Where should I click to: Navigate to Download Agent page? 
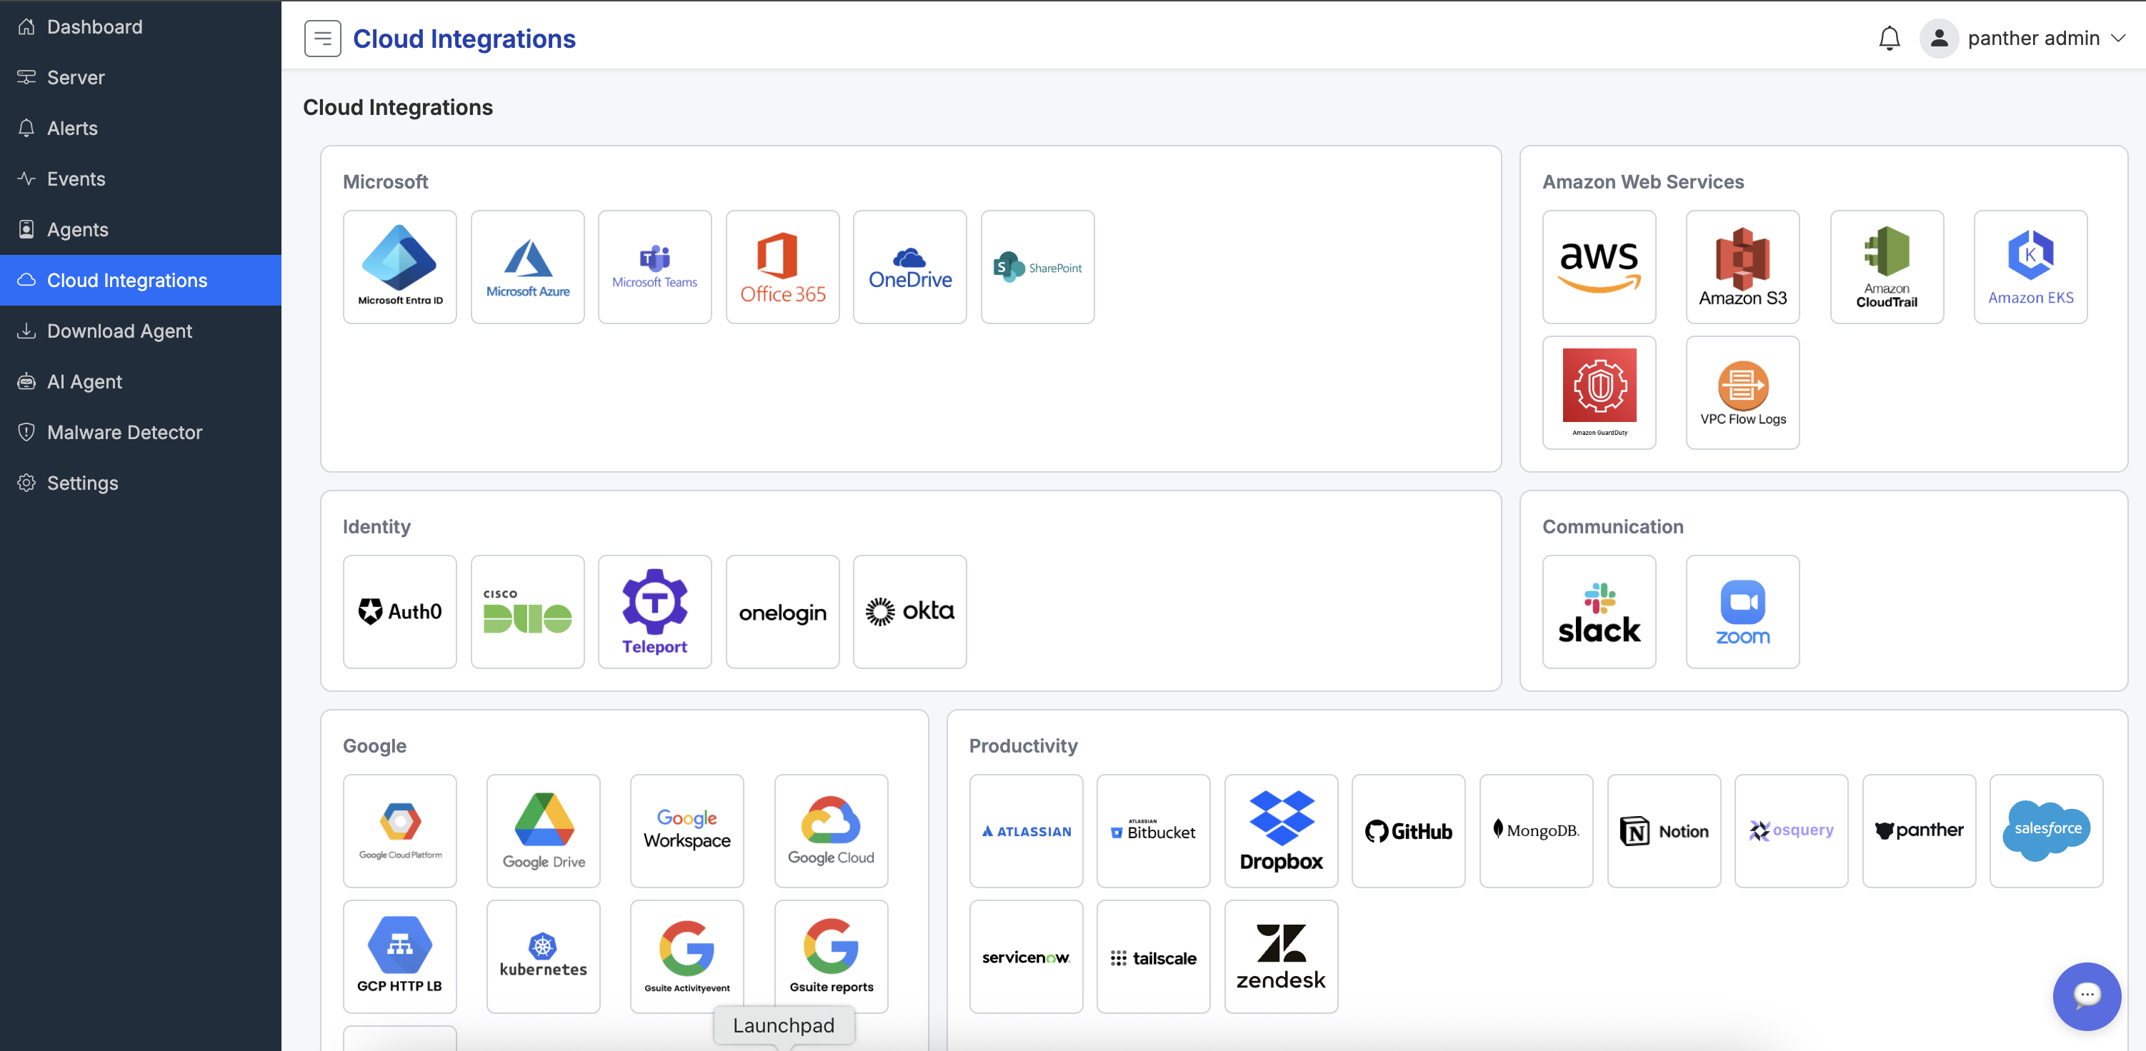119,331
